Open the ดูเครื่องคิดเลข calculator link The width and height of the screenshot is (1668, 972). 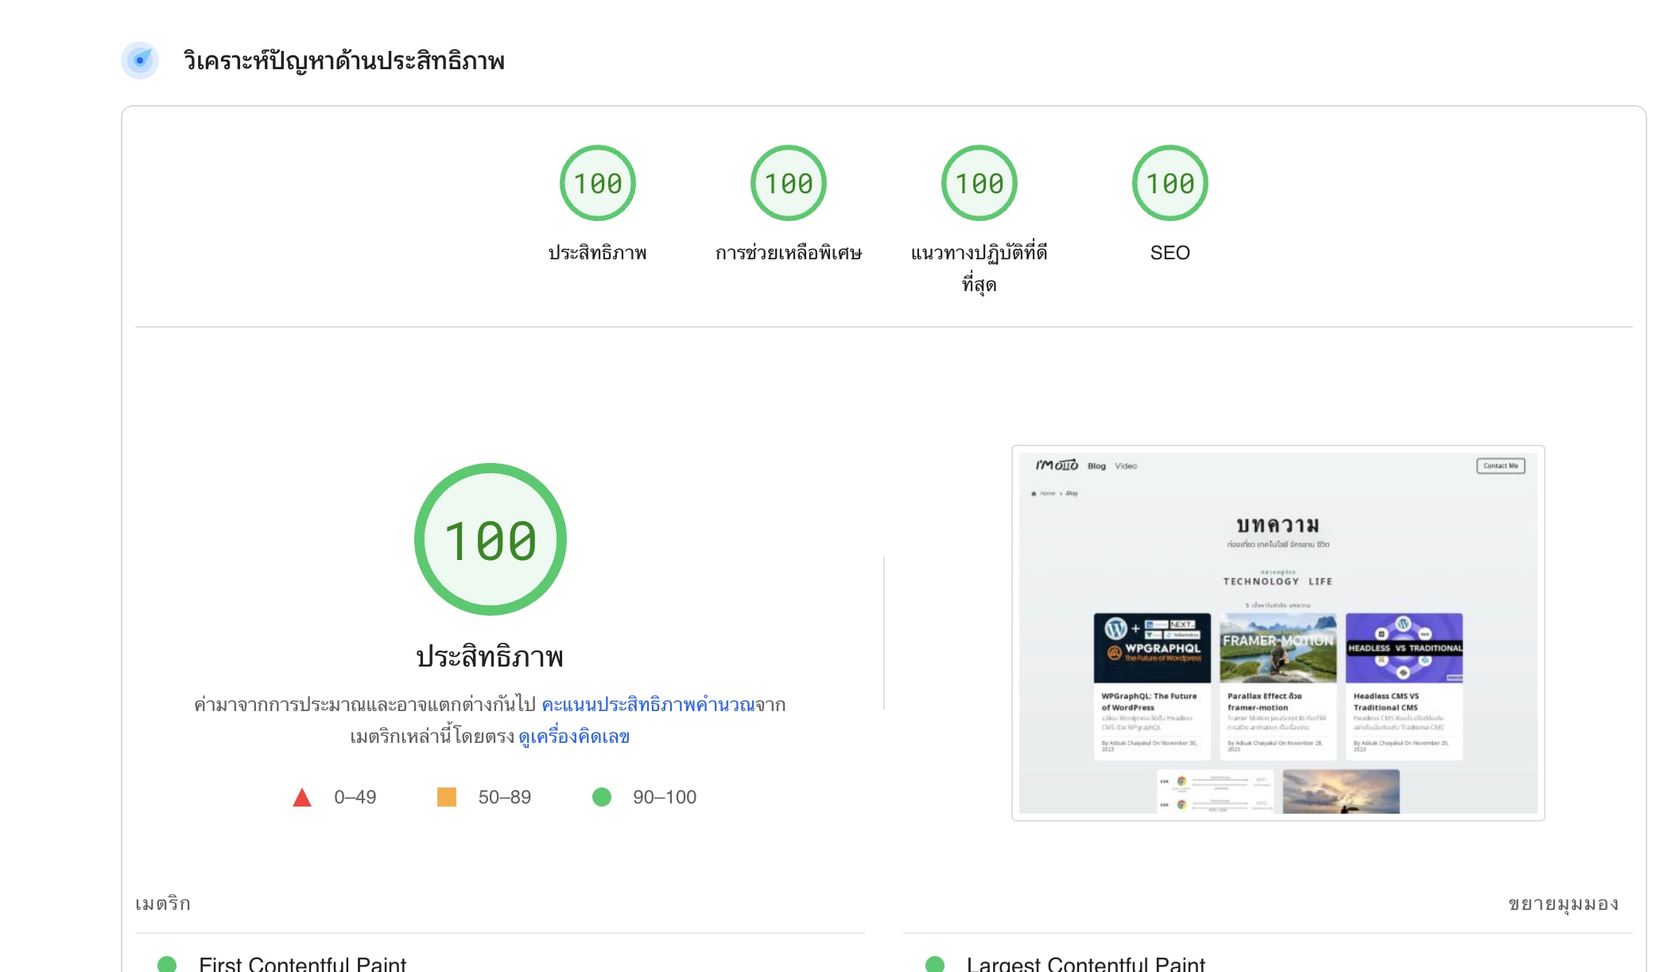573,737
